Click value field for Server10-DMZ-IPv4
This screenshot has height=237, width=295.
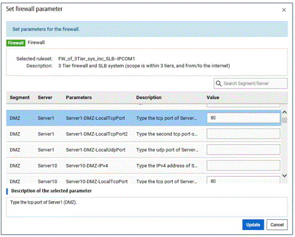point(243,166)
